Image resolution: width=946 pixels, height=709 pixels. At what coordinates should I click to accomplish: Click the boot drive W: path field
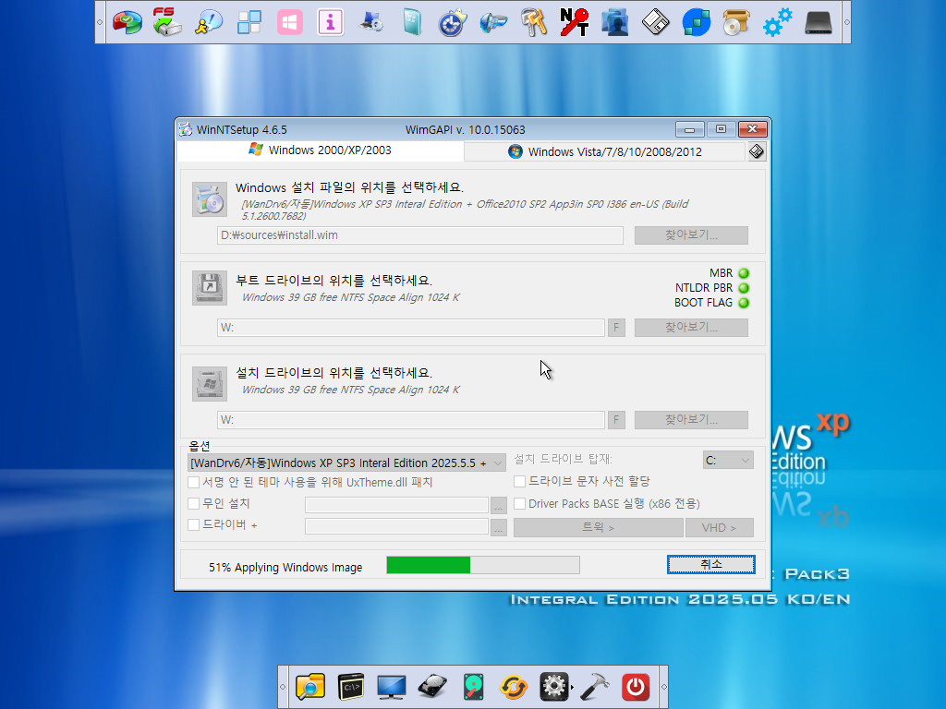pyautogui.click(x=411, y=328)
